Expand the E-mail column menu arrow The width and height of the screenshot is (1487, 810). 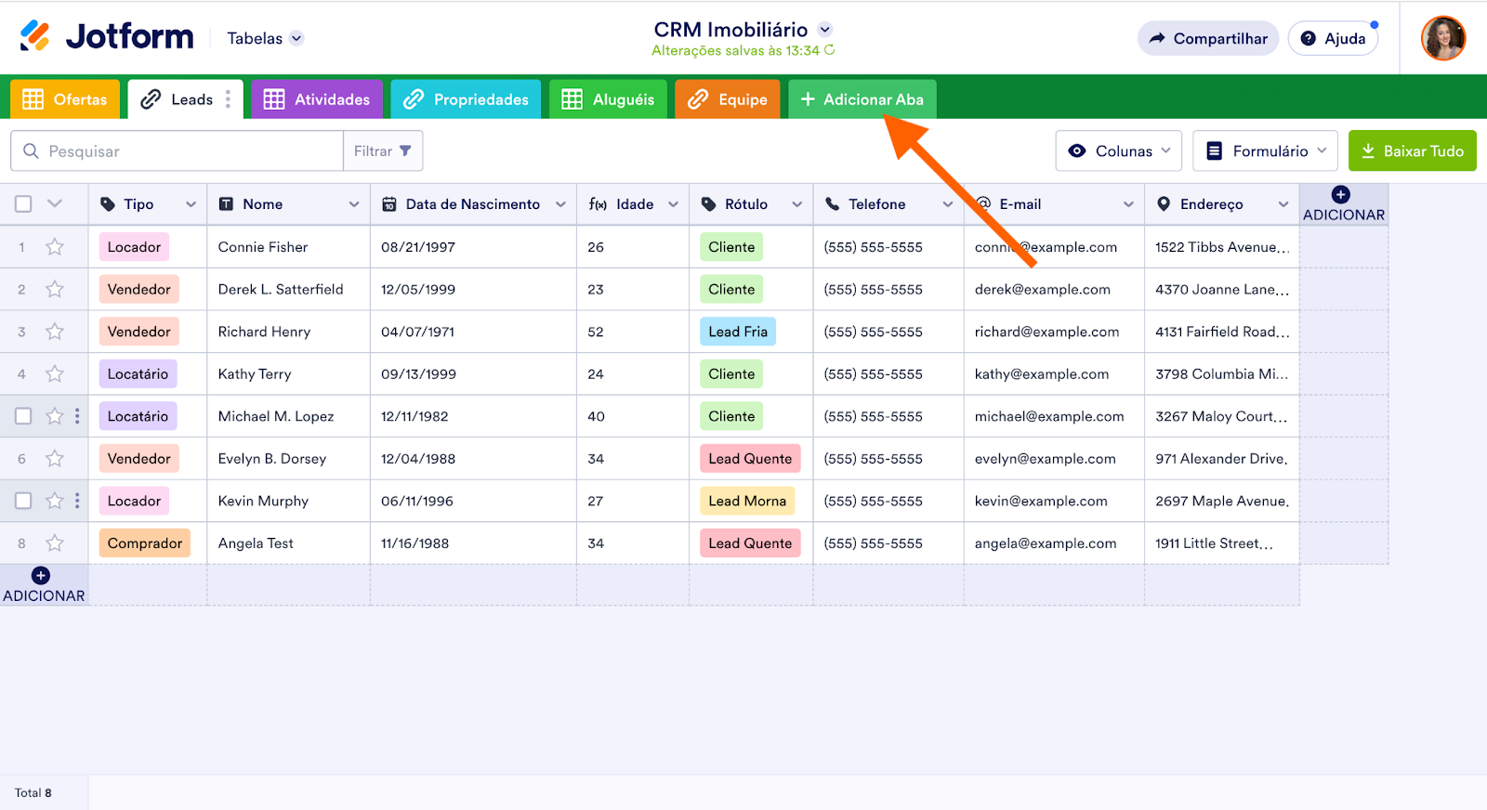pyautogui.click(x=1128, y=204)
